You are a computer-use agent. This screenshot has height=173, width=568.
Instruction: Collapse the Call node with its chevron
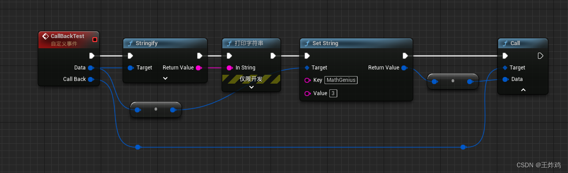(523, 89)
